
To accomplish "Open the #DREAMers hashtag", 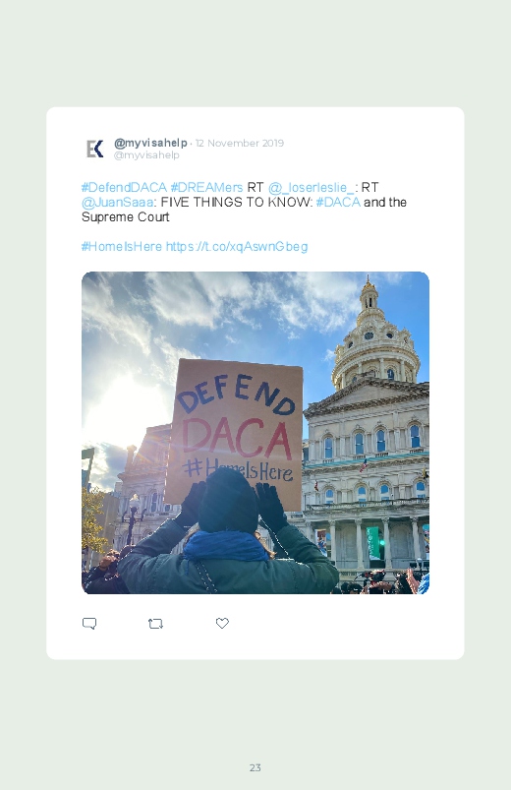I will pos(206,188).
